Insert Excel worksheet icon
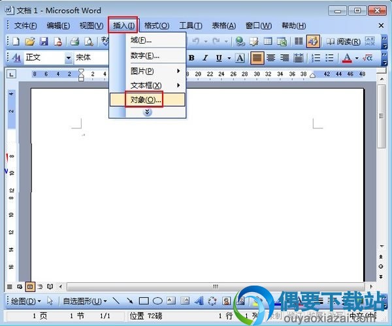 [x=282, y=42]
